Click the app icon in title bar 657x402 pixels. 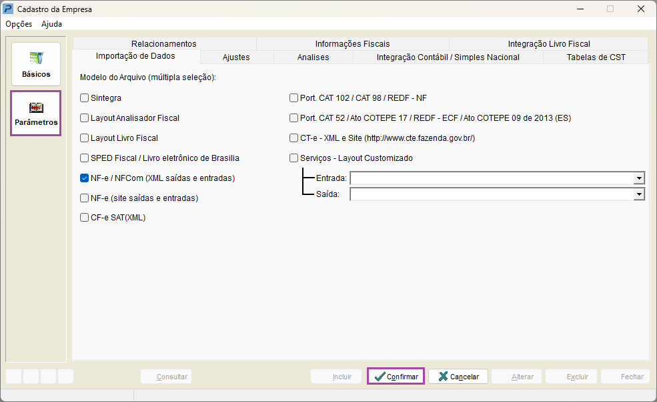[x=9, y=9]
